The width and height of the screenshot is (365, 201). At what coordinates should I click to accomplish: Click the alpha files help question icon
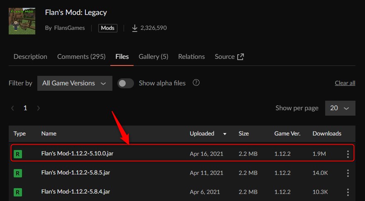196,82
